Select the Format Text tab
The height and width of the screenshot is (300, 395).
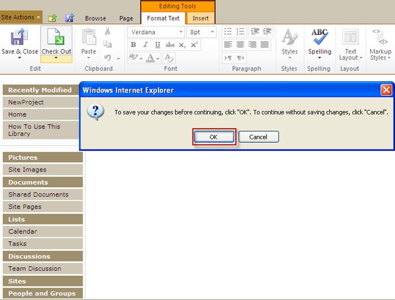pos(163,18)
